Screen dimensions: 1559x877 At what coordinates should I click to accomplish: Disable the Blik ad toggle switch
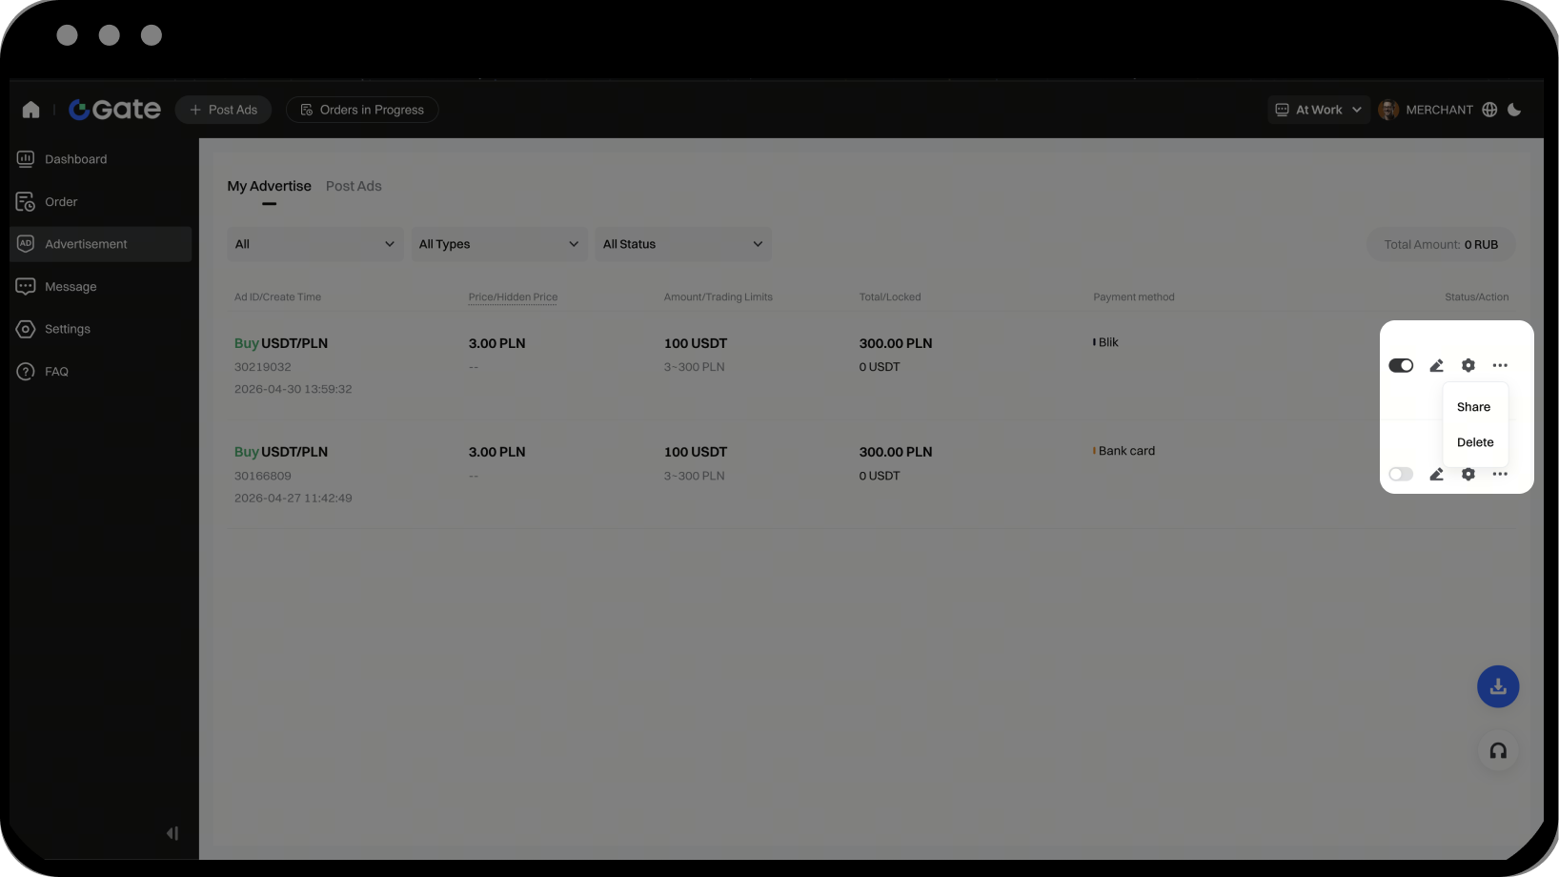pyautogui.click(x=1401, y=366)
